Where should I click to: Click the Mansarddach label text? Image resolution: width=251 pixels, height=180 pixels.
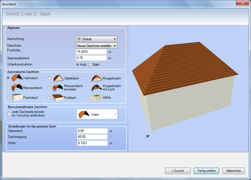point(33,88)
